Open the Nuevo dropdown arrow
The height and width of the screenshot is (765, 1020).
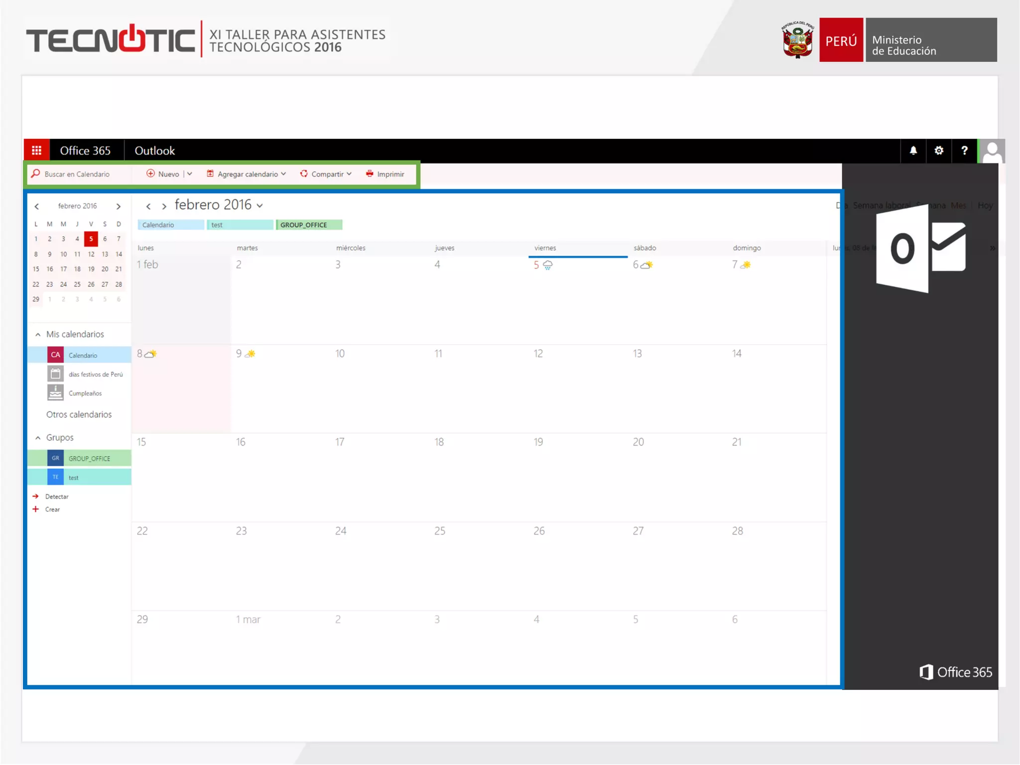click(x=190, y=174)
